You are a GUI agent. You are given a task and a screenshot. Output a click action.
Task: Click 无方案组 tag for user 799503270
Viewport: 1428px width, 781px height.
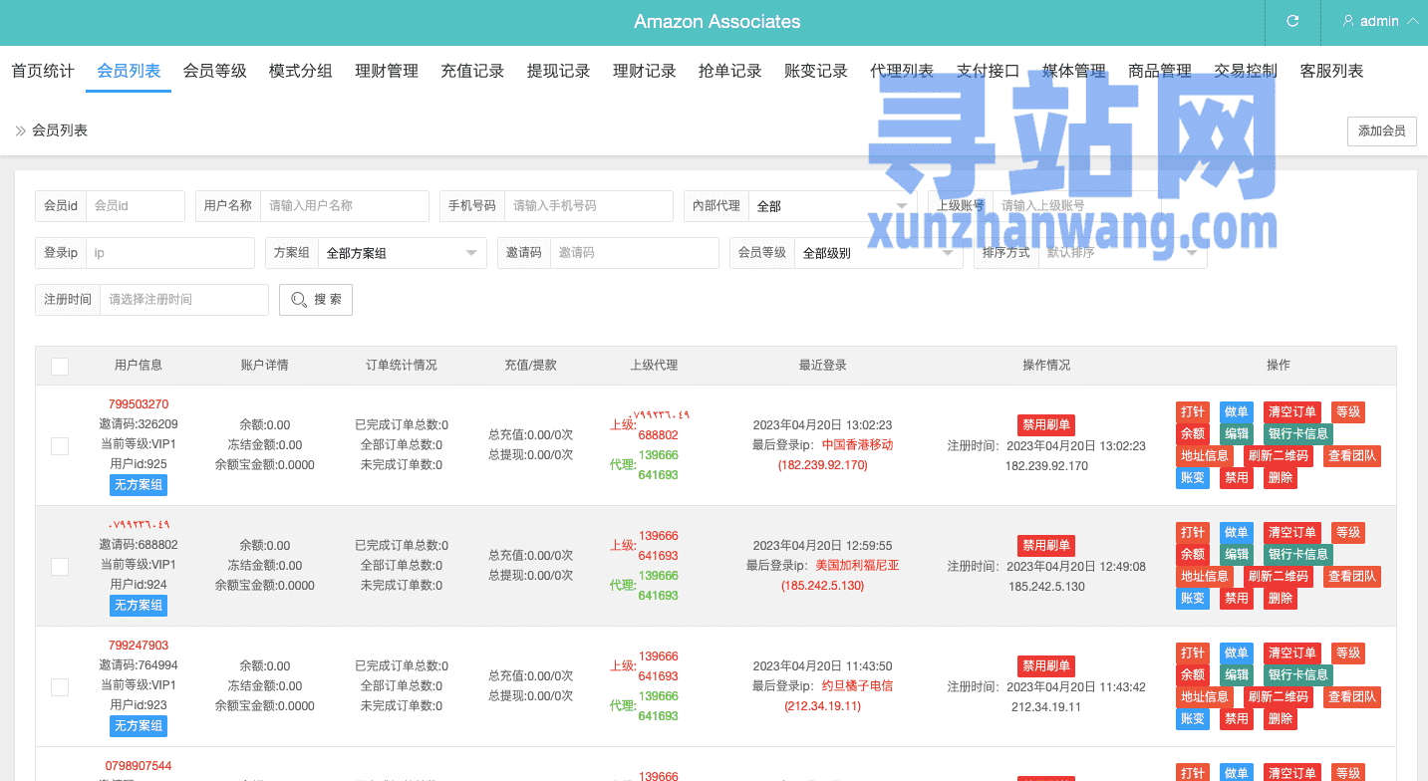coord(139,485)
